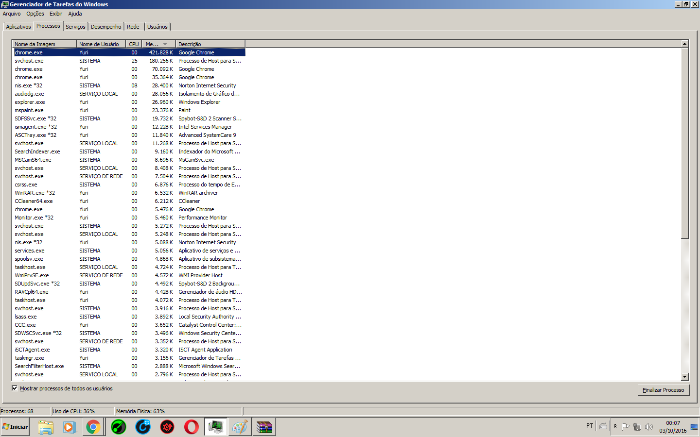The width and height of the screenshot is (700, 437).
Task: Click the process list scrollbar down arrow
Action: 685,377
